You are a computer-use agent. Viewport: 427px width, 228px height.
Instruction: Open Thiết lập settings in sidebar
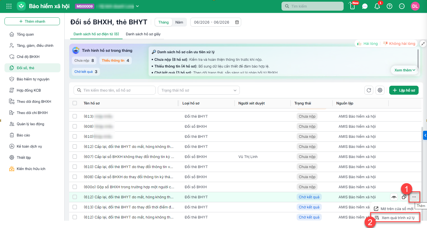point(32,157)
